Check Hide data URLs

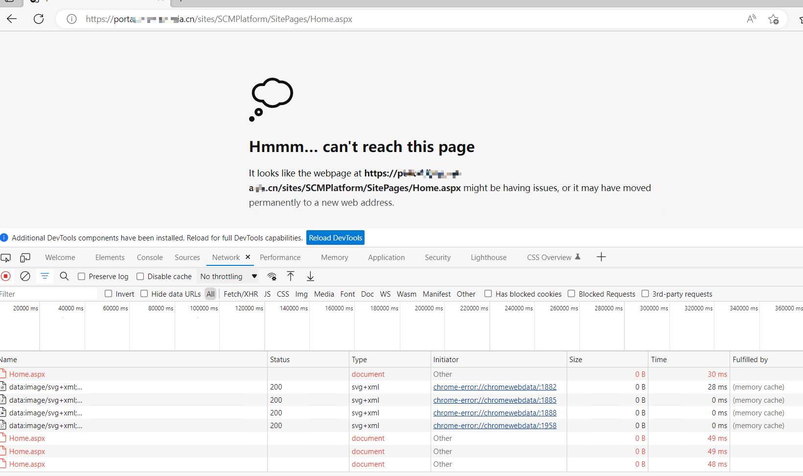(144, 294)
